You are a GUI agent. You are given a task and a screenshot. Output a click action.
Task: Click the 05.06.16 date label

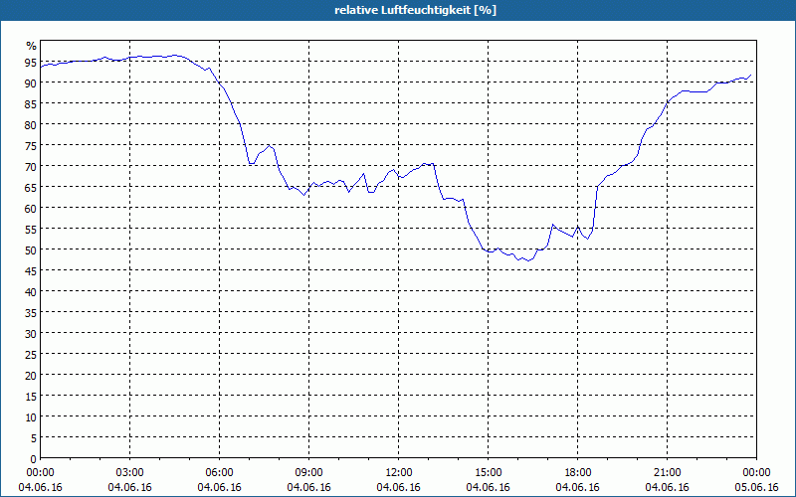point(756,487)
